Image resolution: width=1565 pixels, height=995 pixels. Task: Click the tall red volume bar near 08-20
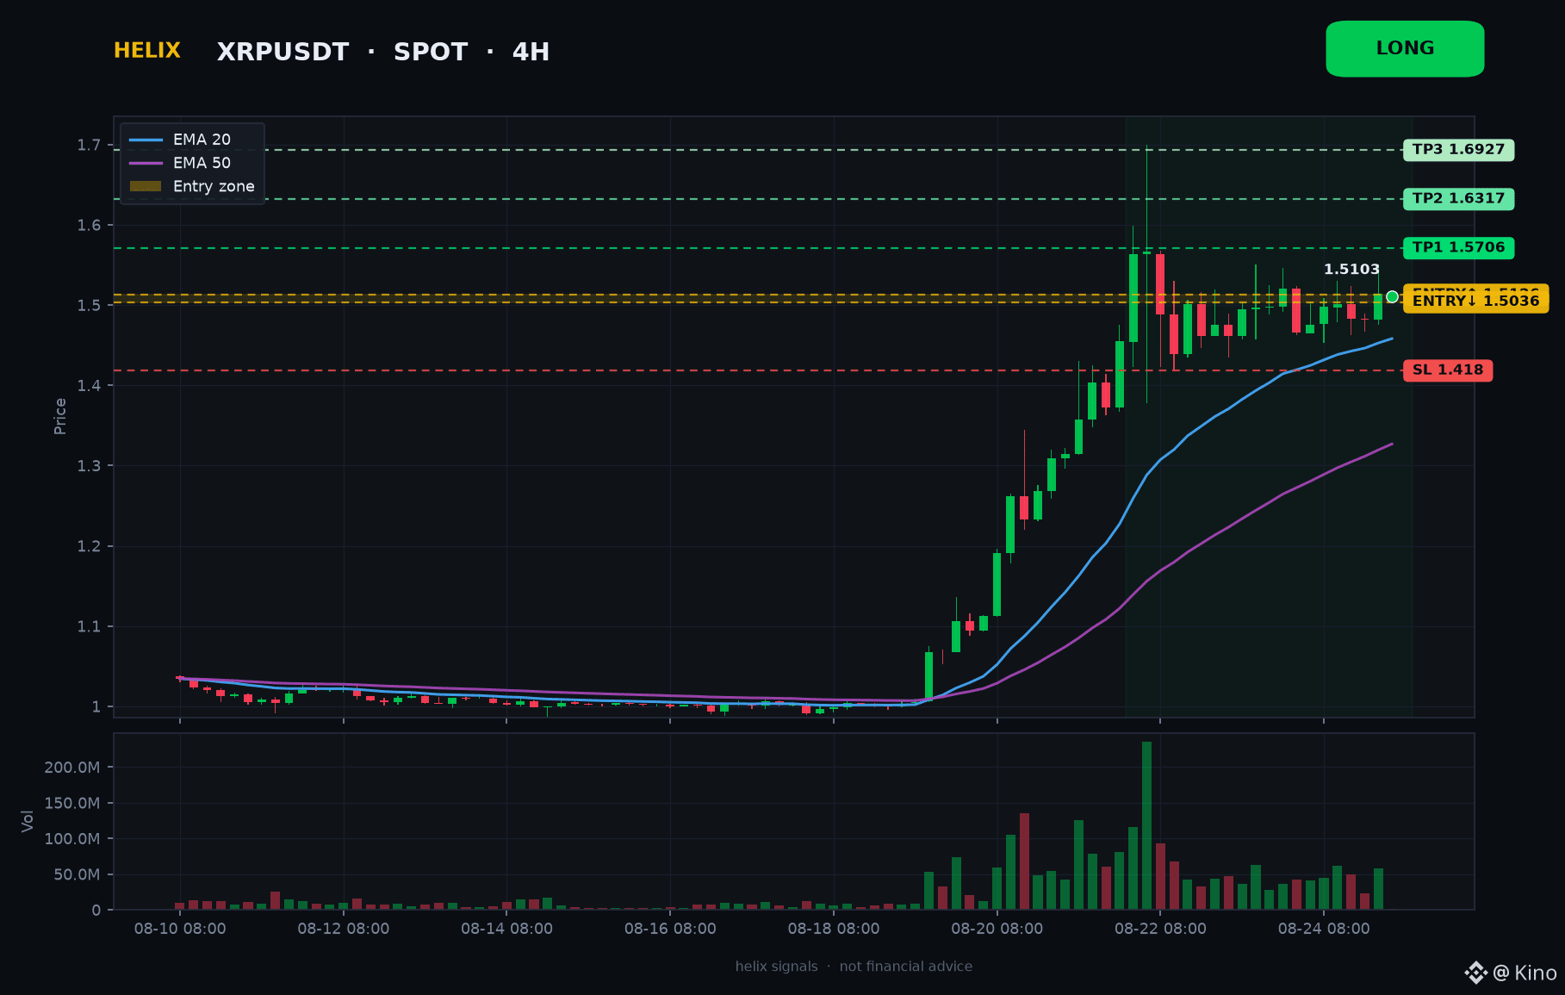point(1024,861)
